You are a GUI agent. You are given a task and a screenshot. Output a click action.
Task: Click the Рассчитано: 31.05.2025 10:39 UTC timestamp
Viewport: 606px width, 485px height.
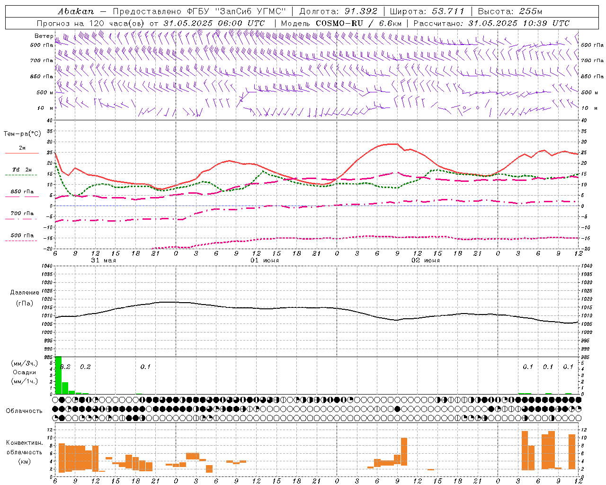491,23
